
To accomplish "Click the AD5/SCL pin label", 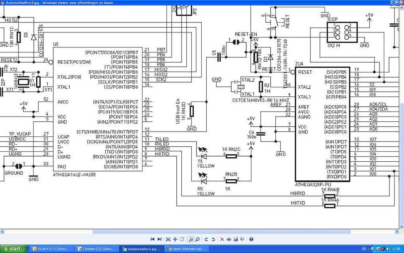I will pyautogui.click(x=378, y=104).
